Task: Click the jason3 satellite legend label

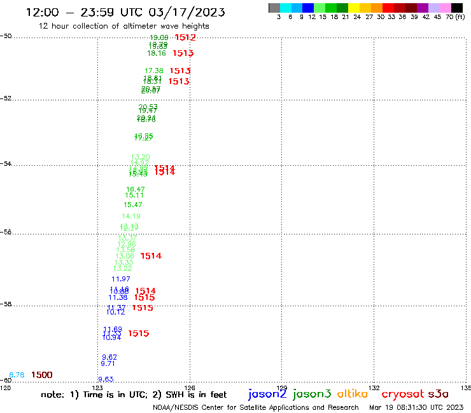Action: point(312,394)
